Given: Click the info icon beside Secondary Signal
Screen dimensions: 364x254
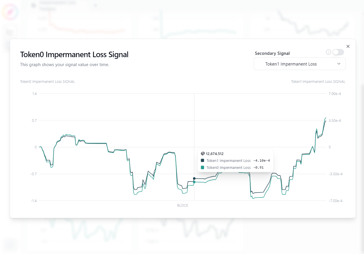Looking at the screenshot, I should pos(328,52).
